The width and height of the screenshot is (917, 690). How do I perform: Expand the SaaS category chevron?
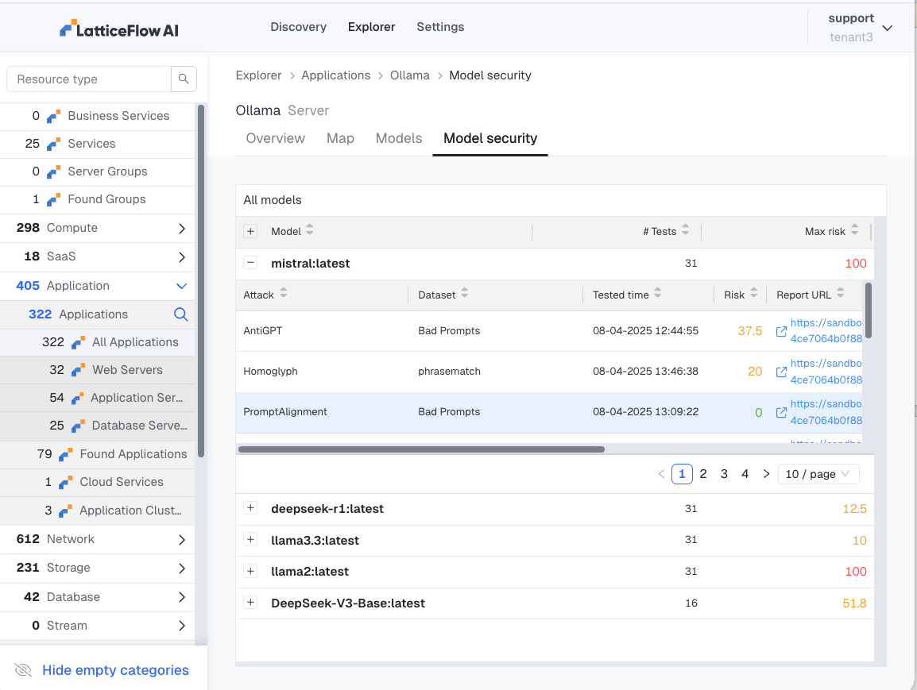click(x=182, y=257)
